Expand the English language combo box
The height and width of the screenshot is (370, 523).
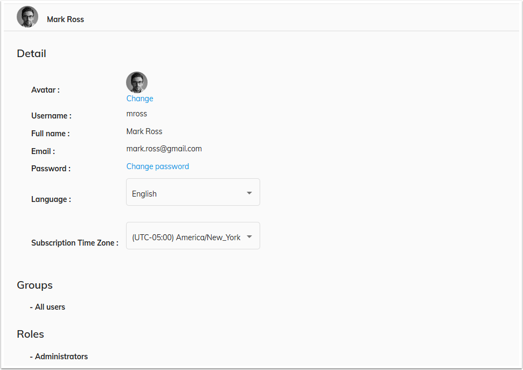click(193, 192)
